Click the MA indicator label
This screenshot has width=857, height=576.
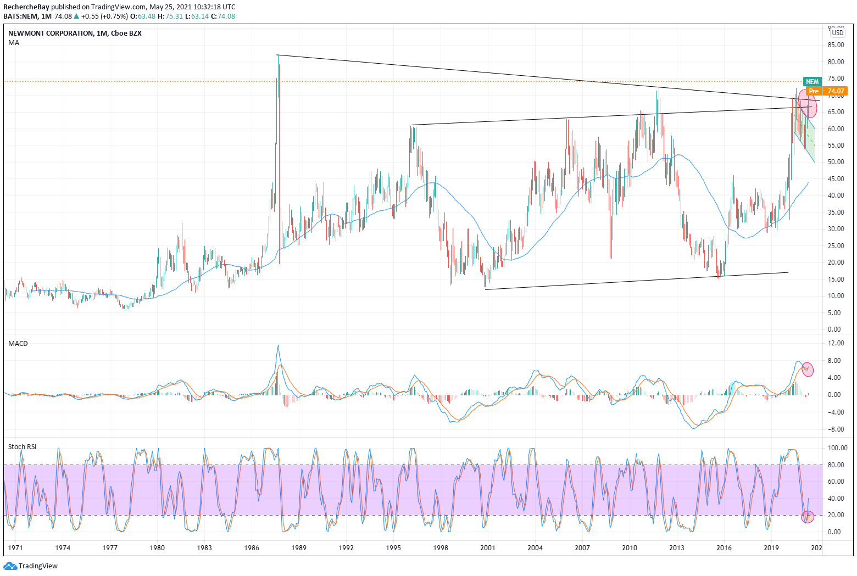coord(14,43)
